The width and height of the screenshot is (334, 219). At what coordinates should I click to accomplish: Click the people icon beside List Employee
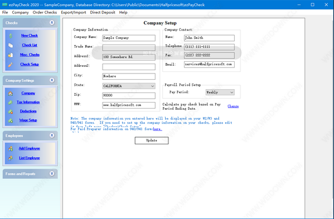tap(11, 158)
